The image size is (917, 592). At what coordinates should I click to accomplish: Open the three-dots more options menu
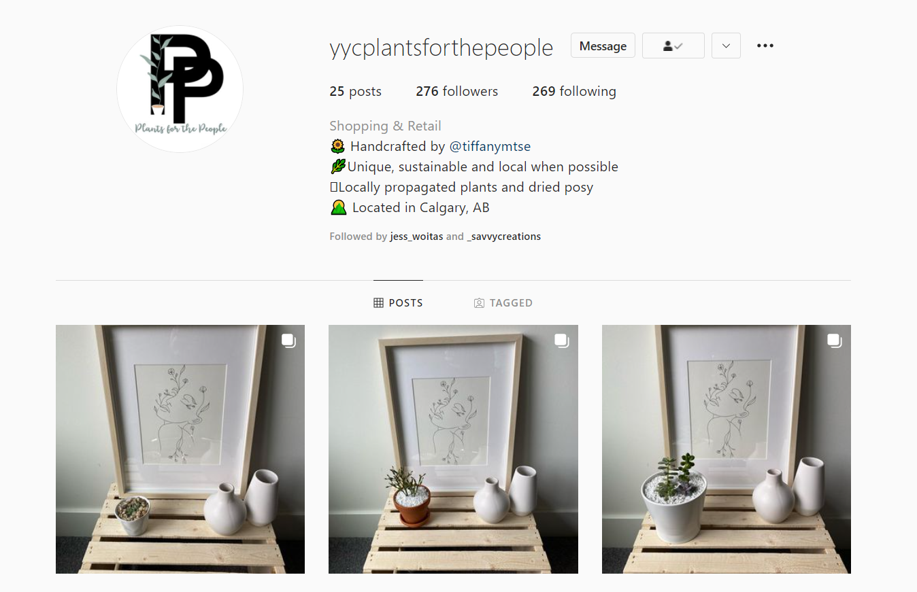(765, 46)
